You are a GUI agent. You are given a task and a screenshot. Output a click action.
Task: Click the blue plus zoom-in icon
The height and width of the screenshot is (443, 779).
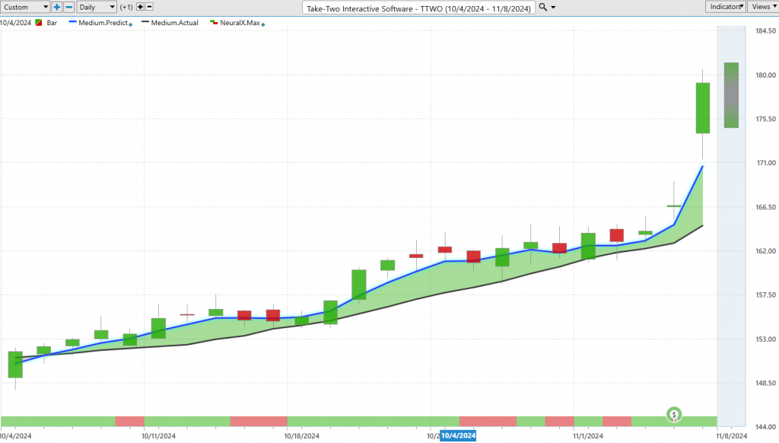[57, 7]
